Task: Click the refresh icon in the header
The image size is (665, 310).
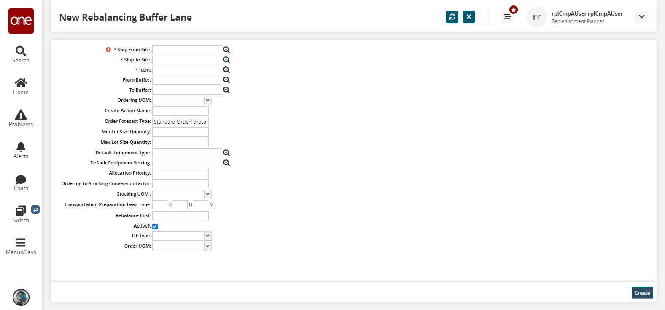Action: pyautogui.click(x=452, y=17)
